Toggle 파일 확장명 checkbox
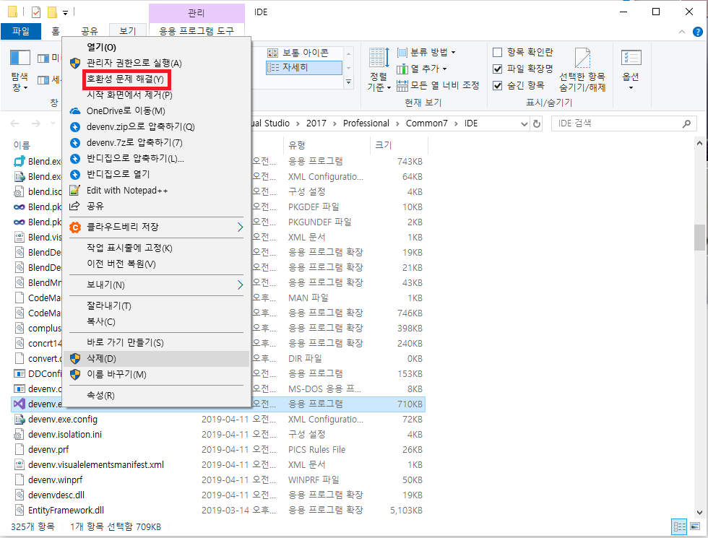Image resolution: width=708 pixels, height=538 pixels. (x=498, y=69)
